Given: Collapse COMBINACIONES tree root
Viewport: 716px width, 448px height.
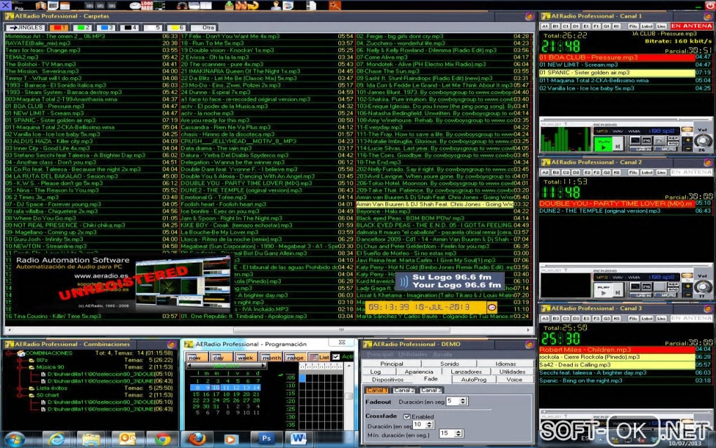Looking at the screenshot, I should pos(9,353).
